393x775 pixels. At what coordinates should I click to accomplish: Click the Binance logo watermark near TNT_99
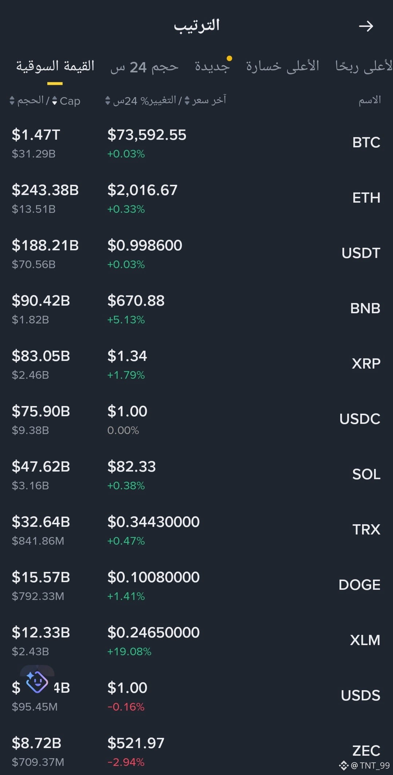(344, 766)
